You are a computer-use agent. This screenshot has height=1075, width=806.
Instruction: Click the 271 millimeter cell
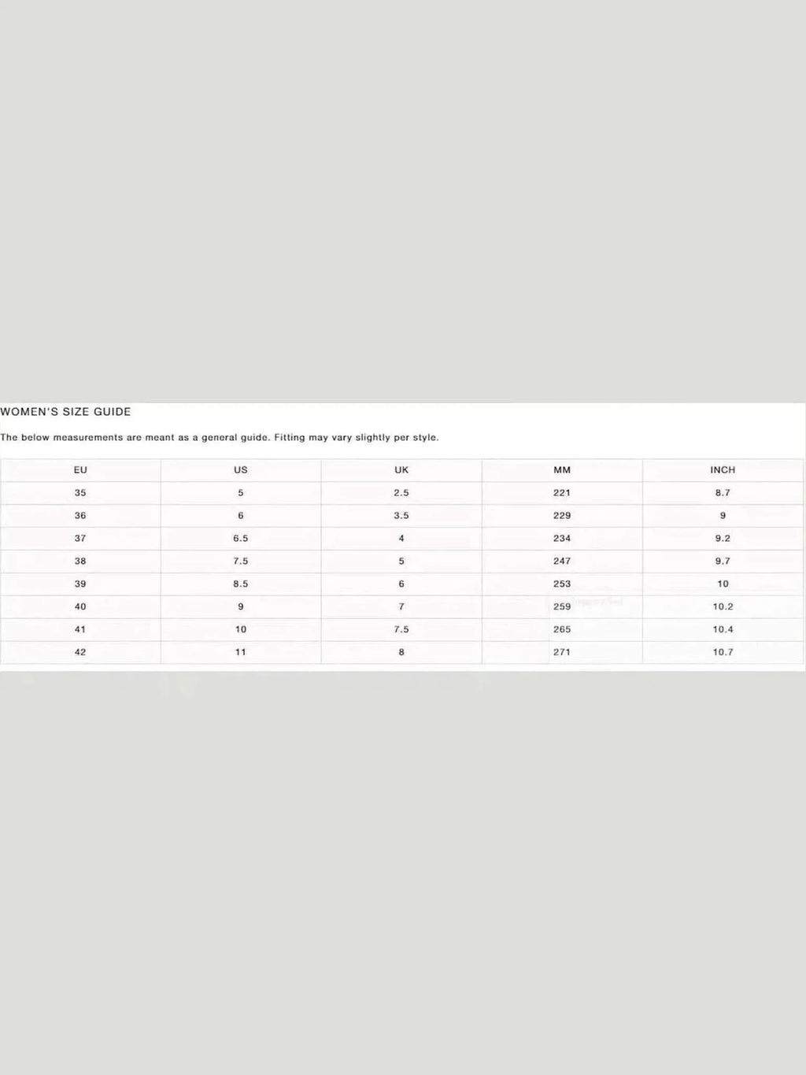562,652
